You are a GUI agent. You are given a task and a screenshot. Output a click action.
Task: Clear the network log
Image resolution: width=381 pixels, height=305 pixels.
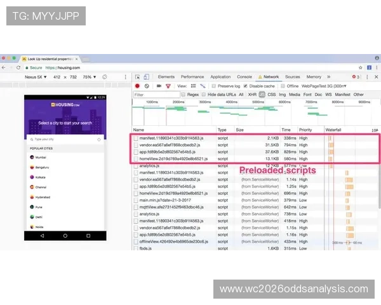(147, 86)
